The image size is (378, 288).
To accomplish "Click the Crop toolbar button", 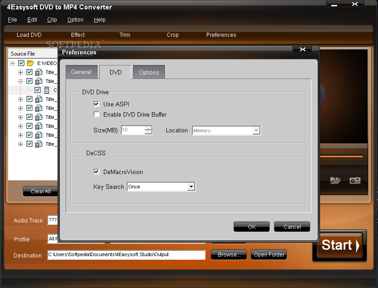I will (x=173, y=35).
